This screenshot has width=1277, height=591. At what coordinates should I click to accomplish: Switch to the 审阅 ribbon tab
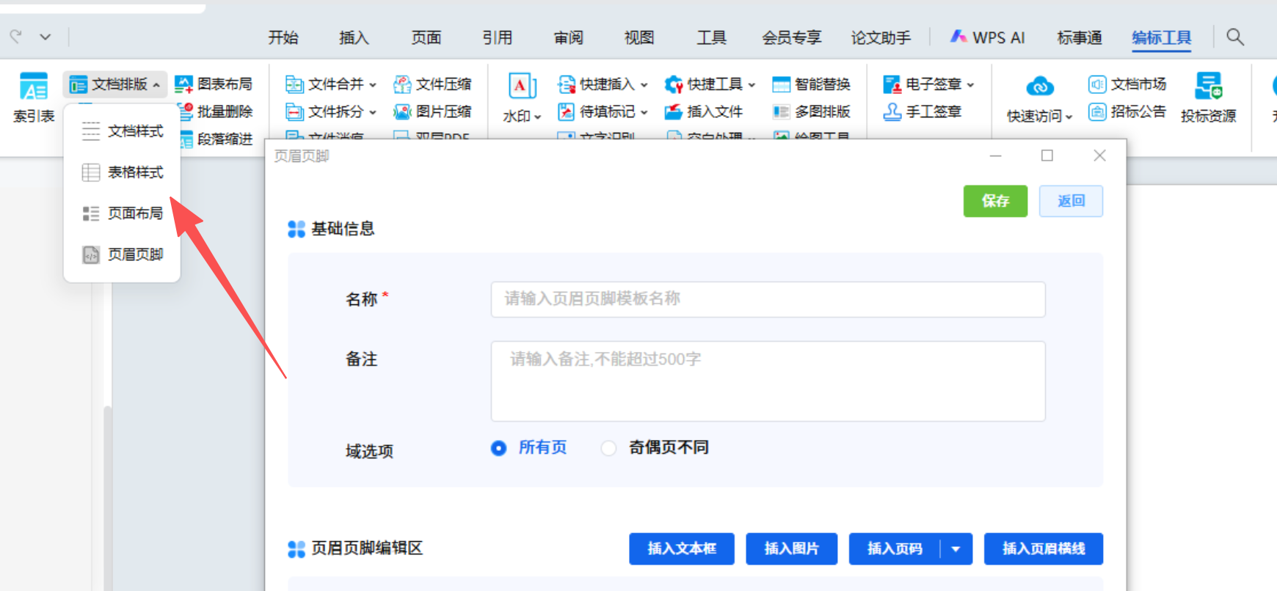[568, 37]
